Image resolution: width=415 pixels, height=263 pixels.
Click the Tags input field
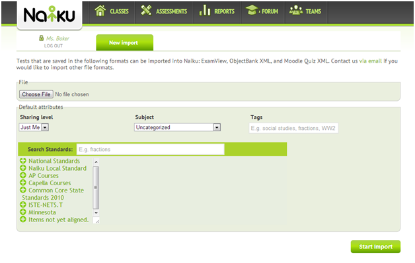(x=293, y=129)
